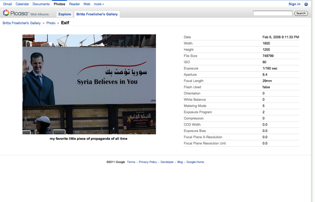Select Exposure value '1/160 sec'
This screenshot has height=202, width=315.
click(x=270, y=68)
